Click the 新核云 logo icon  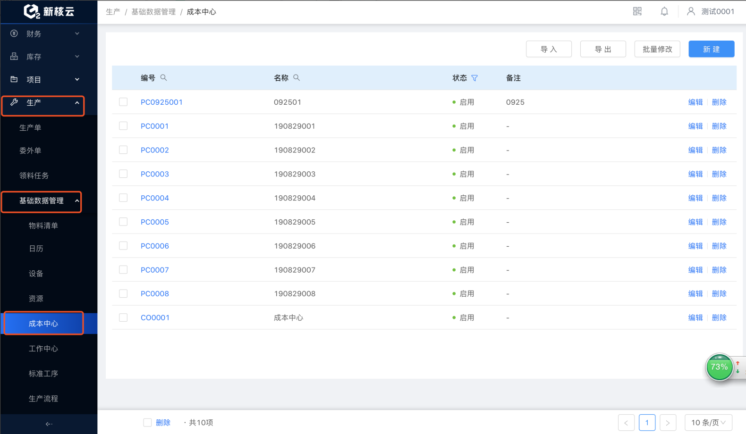[32, 11]
